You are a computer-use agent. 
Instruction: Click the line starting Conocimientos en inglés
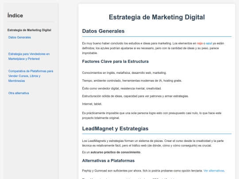click(x=124, y=73)
